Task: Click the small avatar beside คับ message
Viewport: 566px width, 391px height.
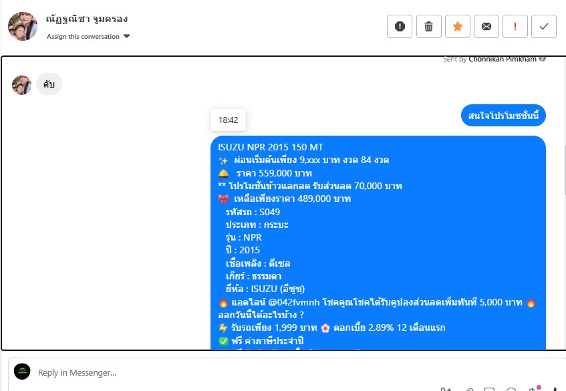Action: tap(21, 85)
